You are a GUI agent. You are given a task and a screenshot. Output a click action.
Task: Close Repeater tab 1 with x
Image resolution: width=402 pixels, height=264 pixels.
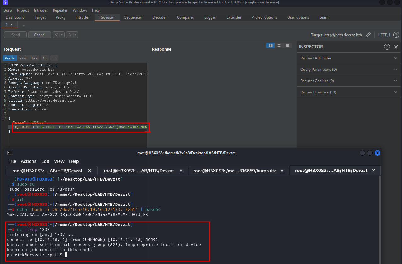[x=11, y=25]
